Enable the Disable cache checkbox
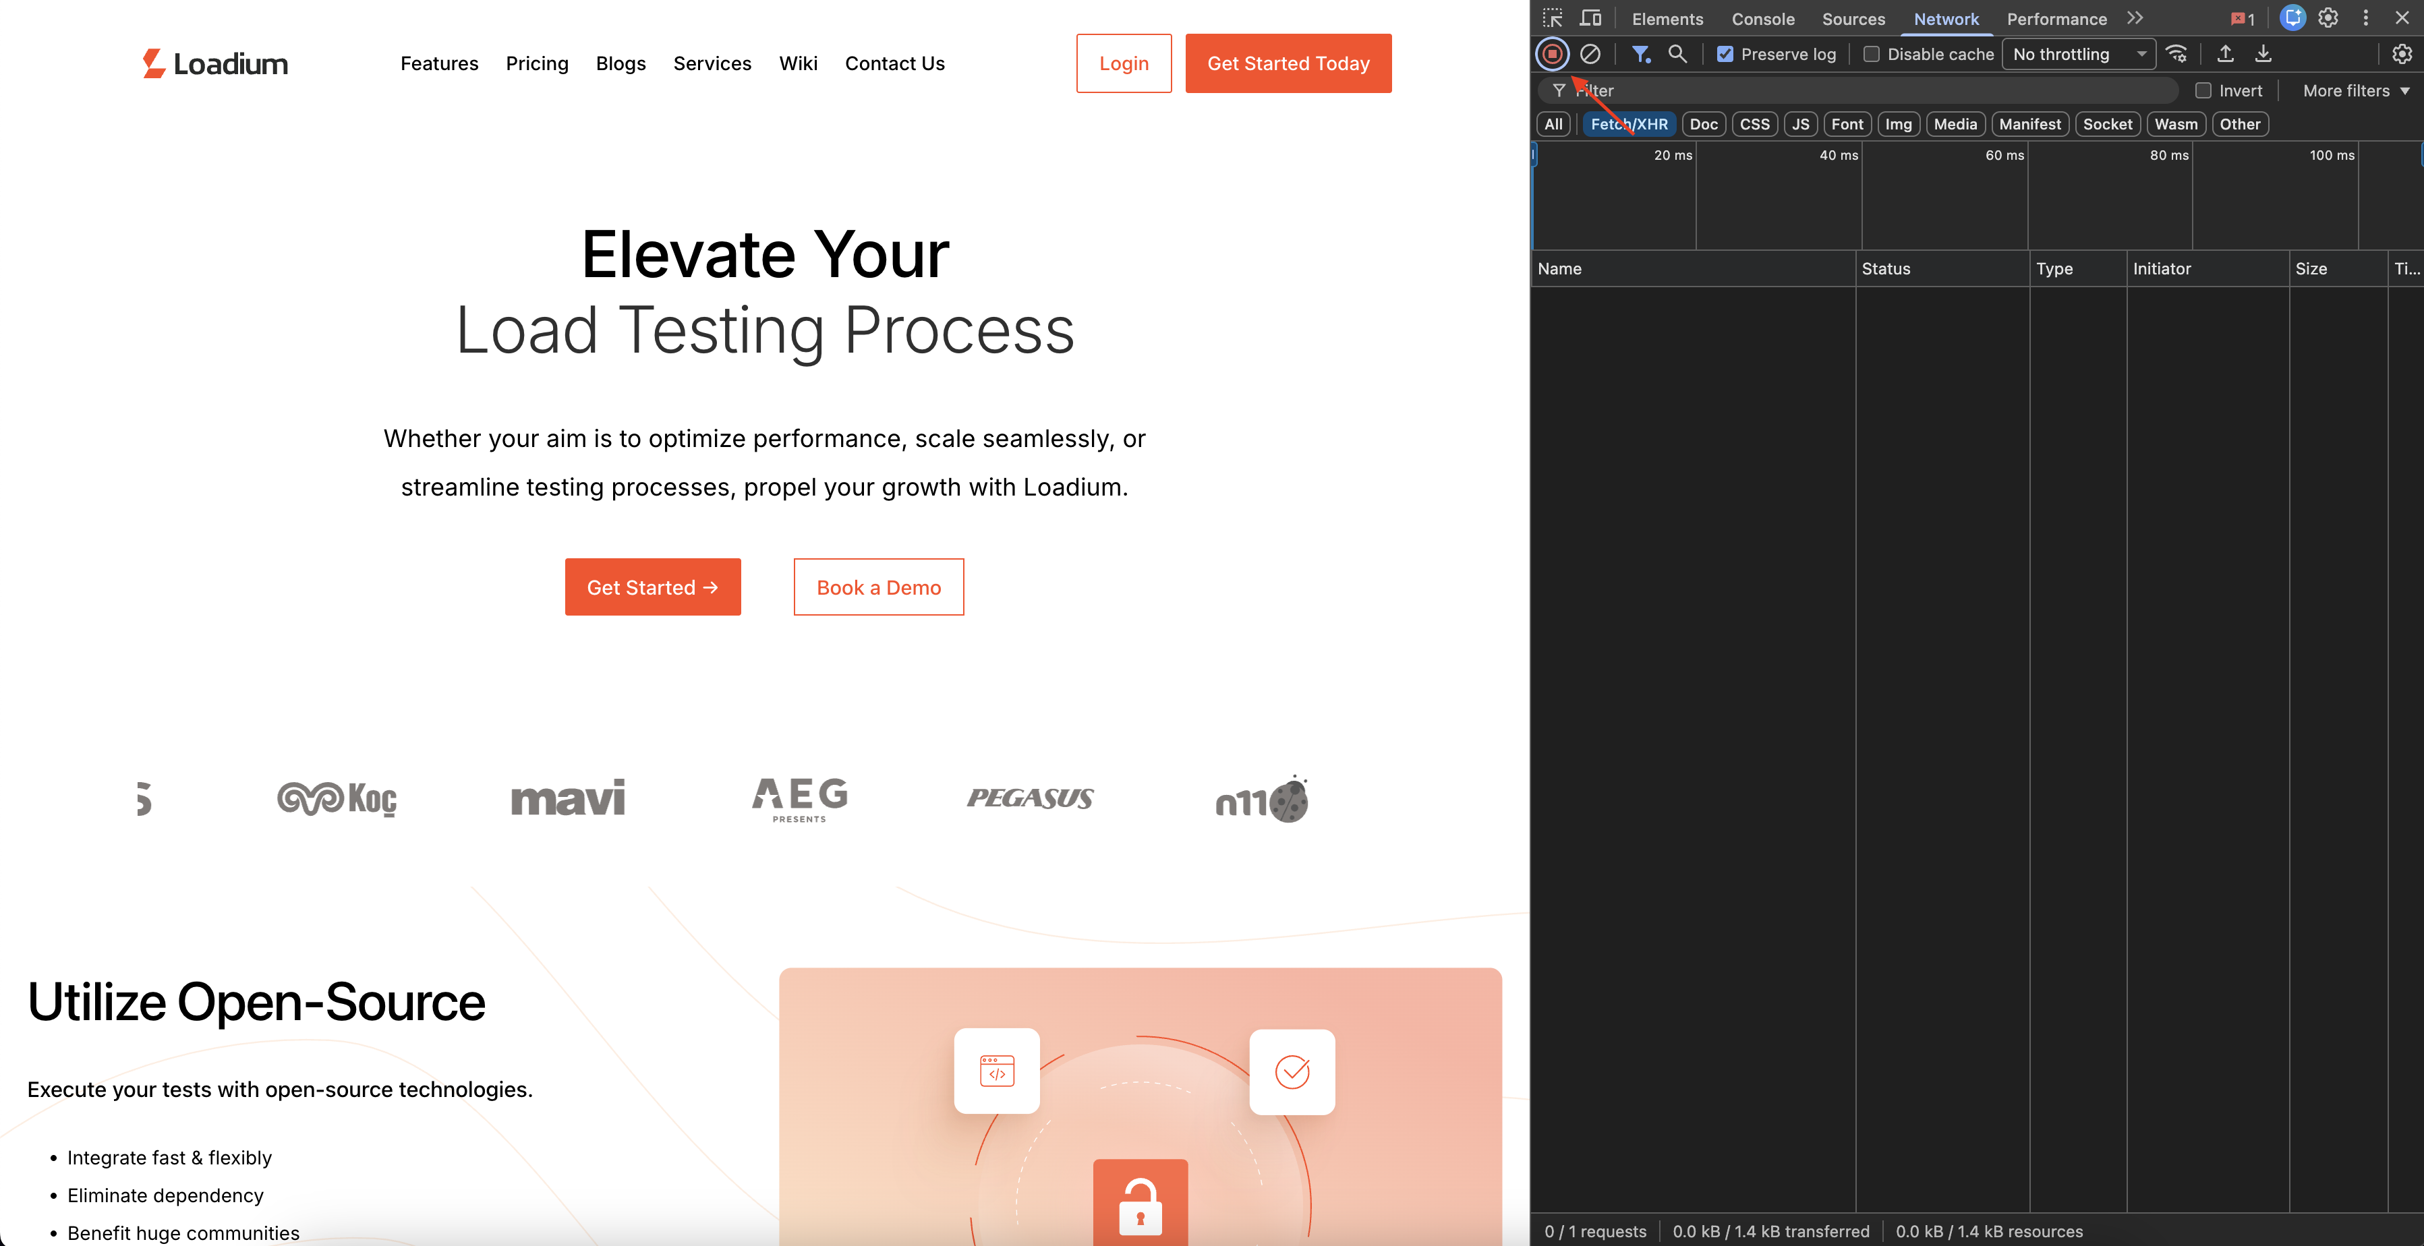2424x1246 pixels. coord(1872,55)
